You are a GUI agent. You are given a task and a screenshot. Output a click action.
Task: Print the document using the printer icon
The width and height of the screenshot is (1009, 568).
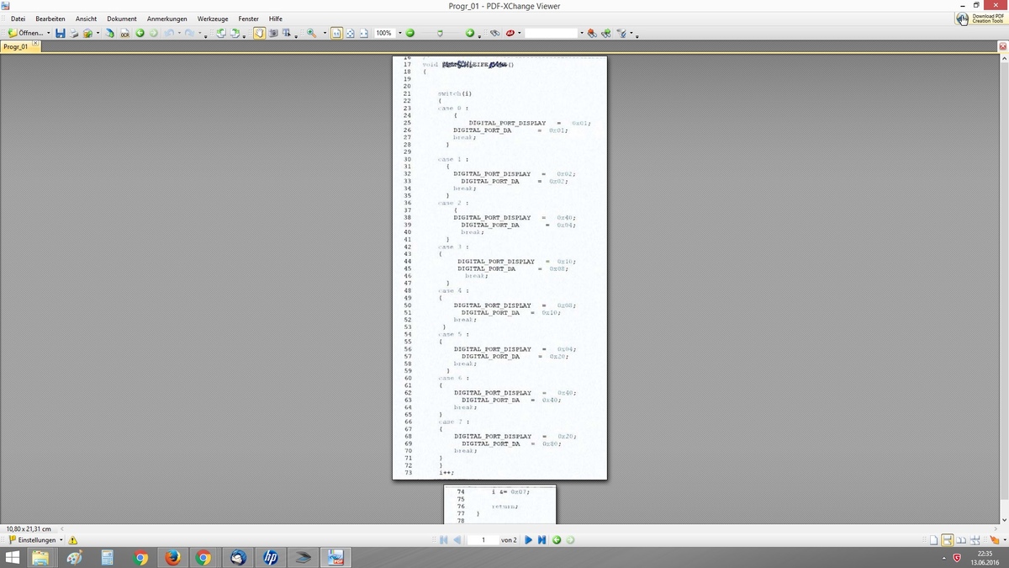point(74,33)
